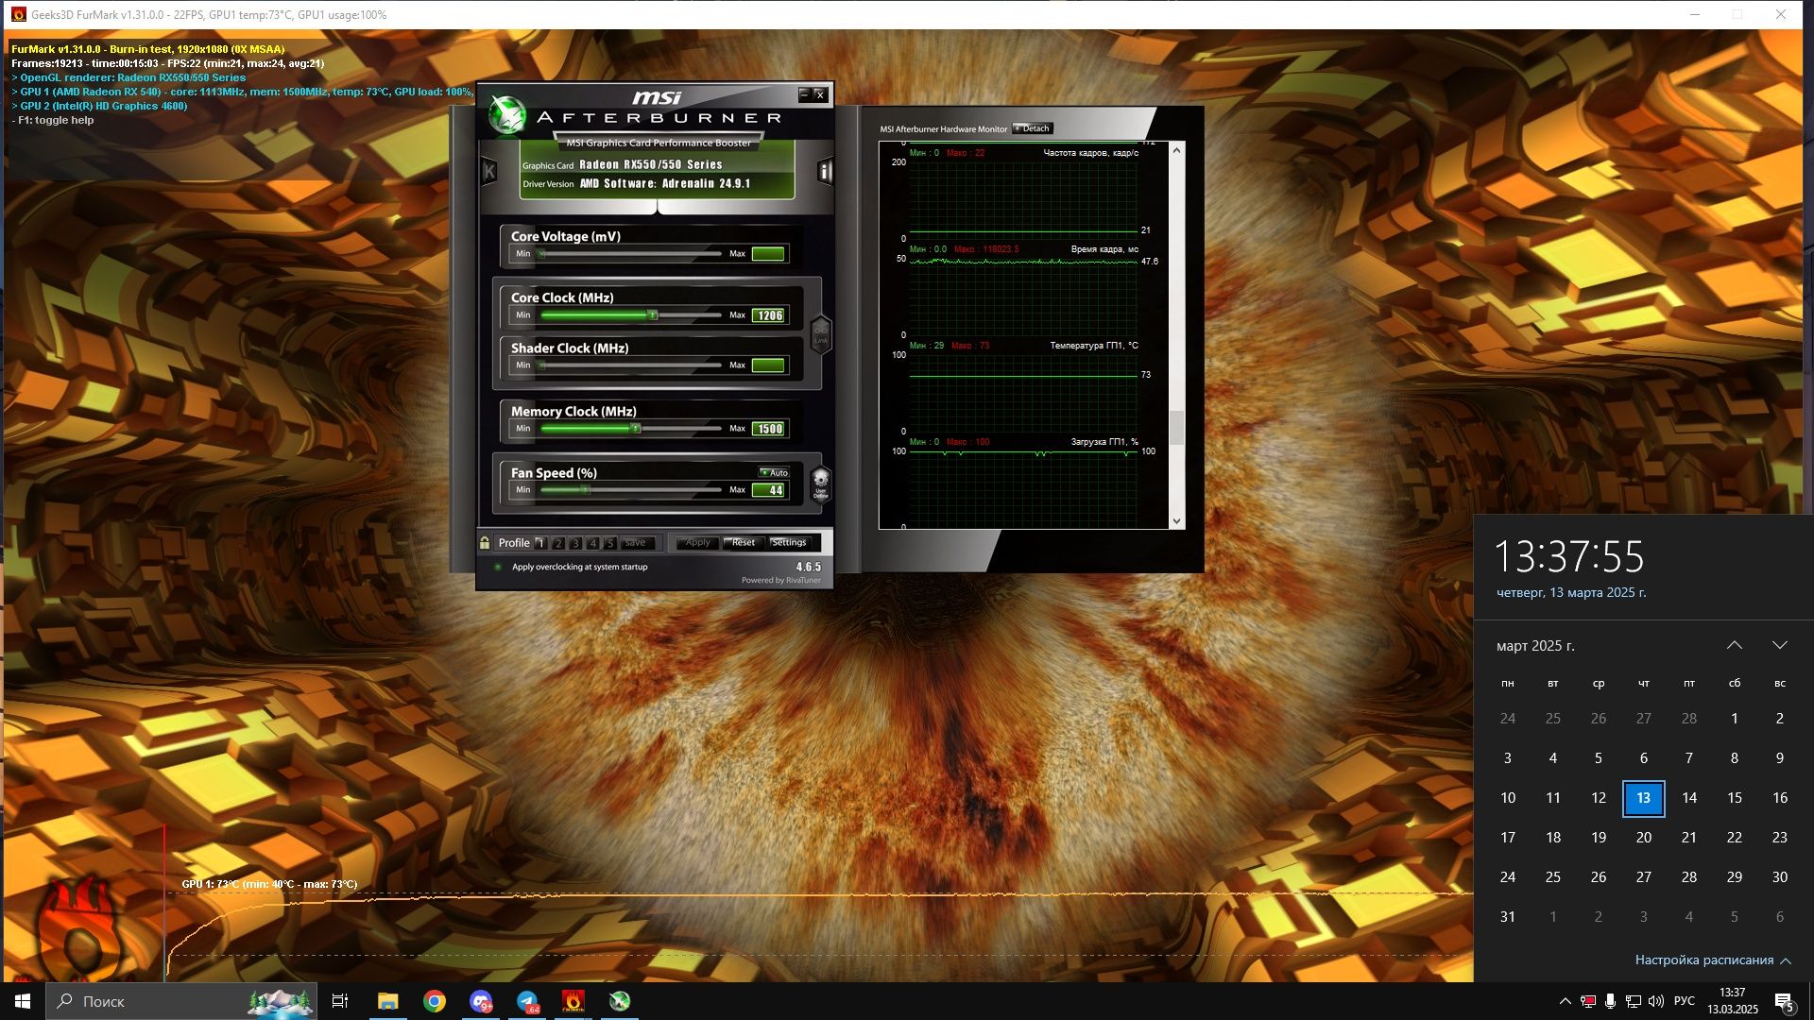Show hidden system tray icons
This screenshot has height=1020, width=1814.
(x=1565, y=1001)
